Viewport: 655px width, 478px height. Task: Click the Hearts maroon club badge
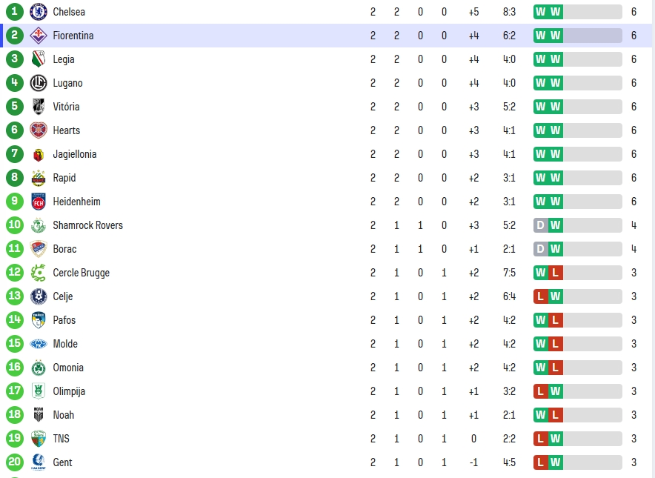(x=39, y=130)
